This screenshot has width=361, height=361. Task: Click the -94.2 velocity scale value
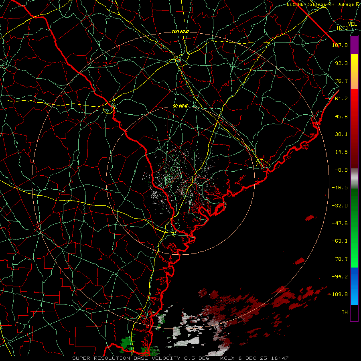click(340, 277)
